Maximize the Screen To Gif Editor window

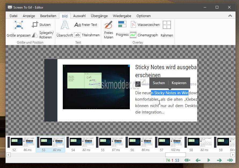pos(217,7)
